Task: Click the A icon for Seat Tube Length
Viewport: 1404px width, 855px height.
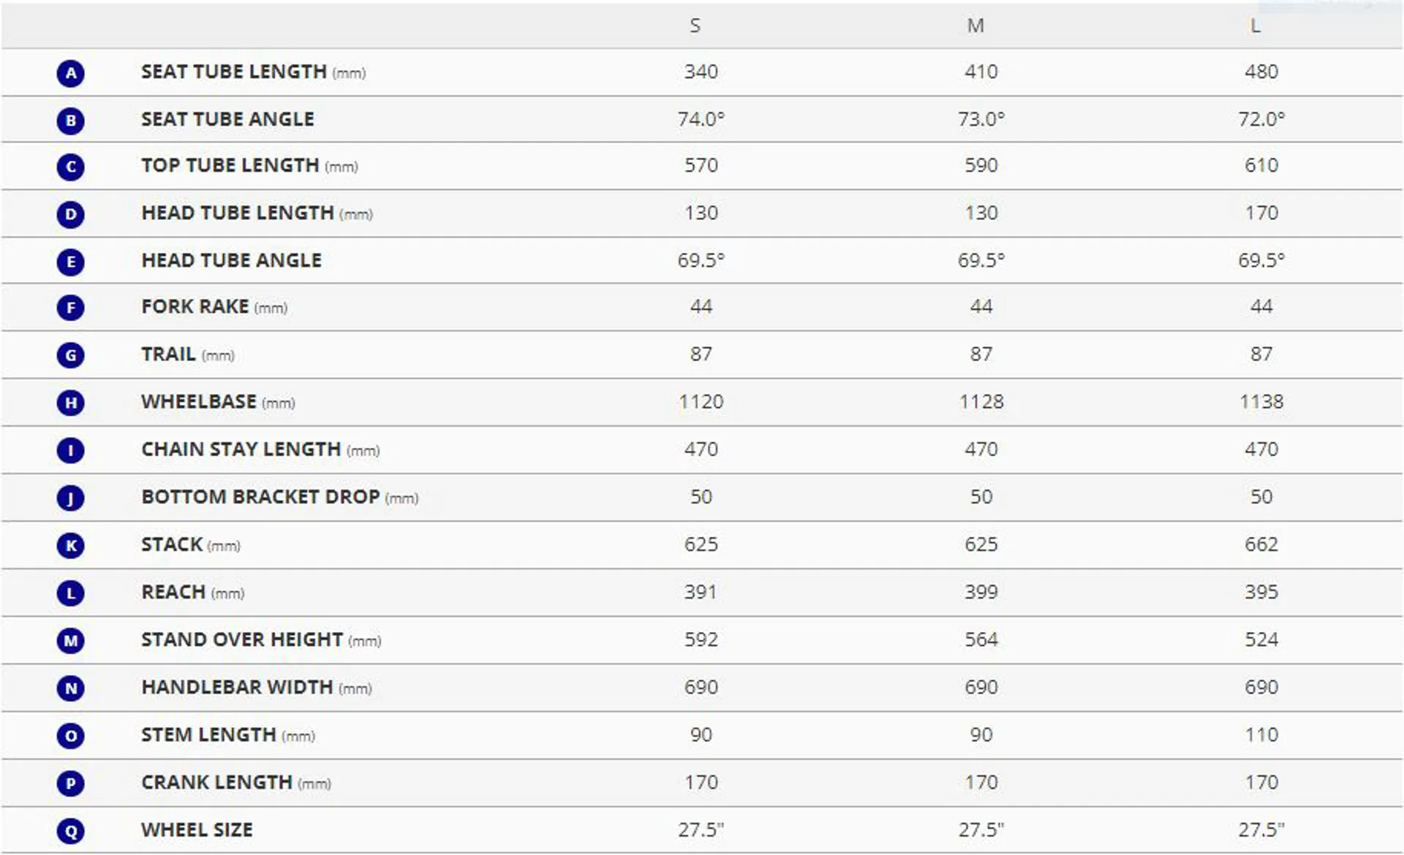Action: [70, 73]
